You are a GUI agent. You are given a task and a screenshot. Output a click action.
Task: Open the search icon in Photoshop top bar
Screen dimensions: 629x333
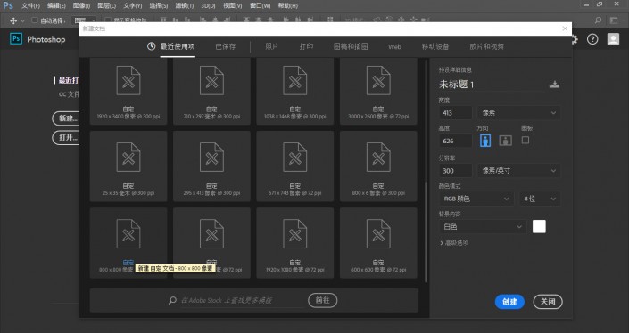(x=598, y=20)
